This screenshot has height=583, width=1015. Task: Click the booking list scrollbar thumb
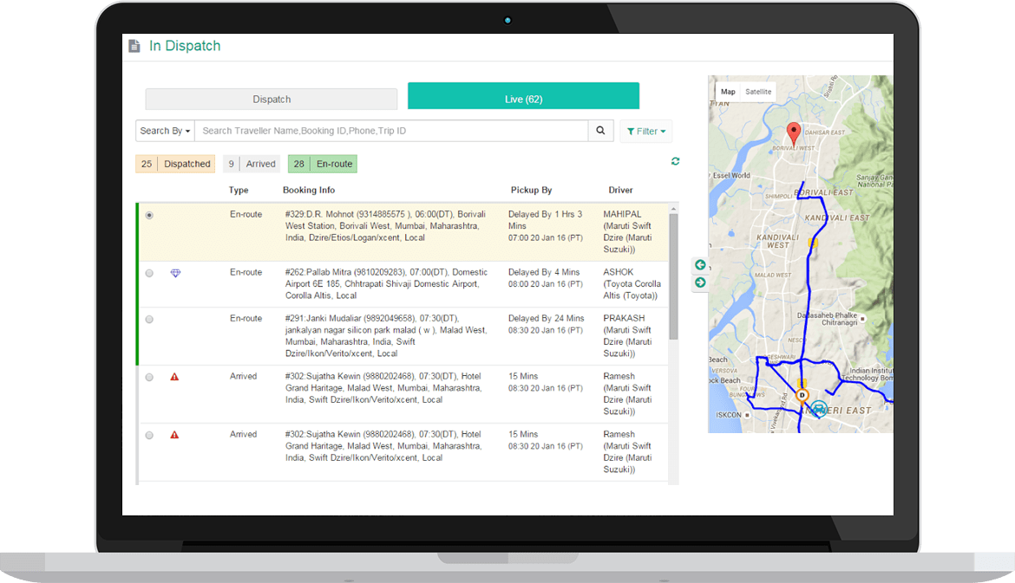click(x=673, y=276)
